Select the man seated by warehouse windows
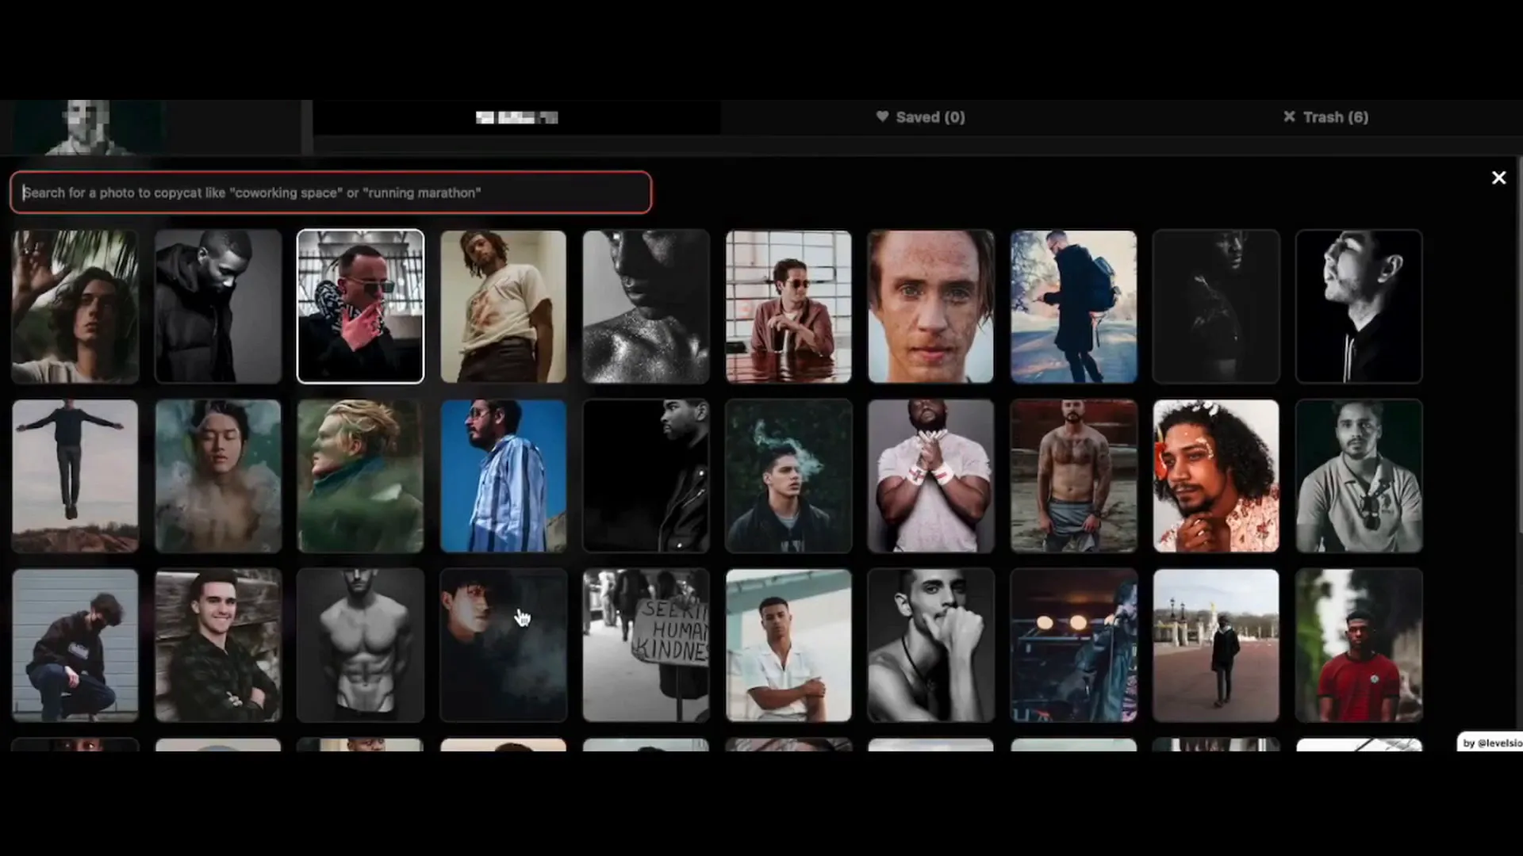Image resolution: width=1523 pixels, height=856 pixels. pyautogui.click(x=788, y=305)
